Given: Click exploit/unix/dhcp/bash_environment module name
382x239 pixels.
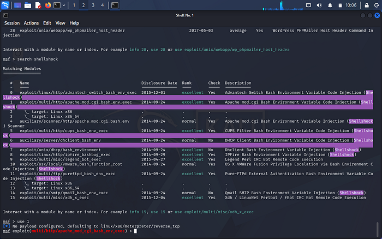Looking at the screenshot, I should [60, 150].
